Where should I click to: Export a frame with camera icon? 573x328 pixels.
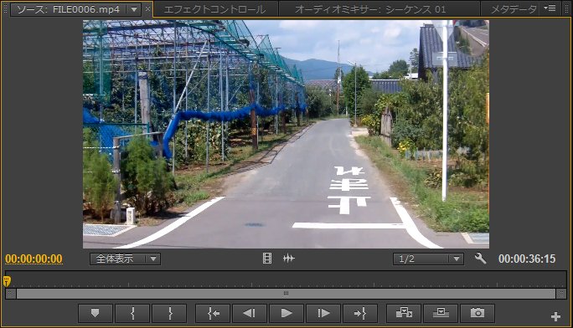[478, 313]
